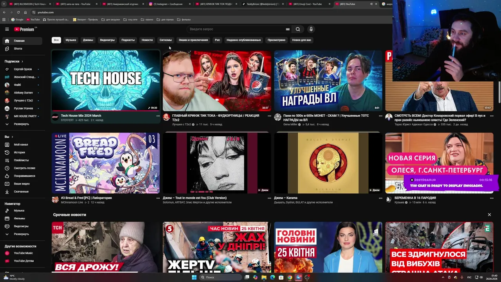Screen dimensions: 501x282
Task: Click the search magnifier button
Action: [x=298, y=29]
